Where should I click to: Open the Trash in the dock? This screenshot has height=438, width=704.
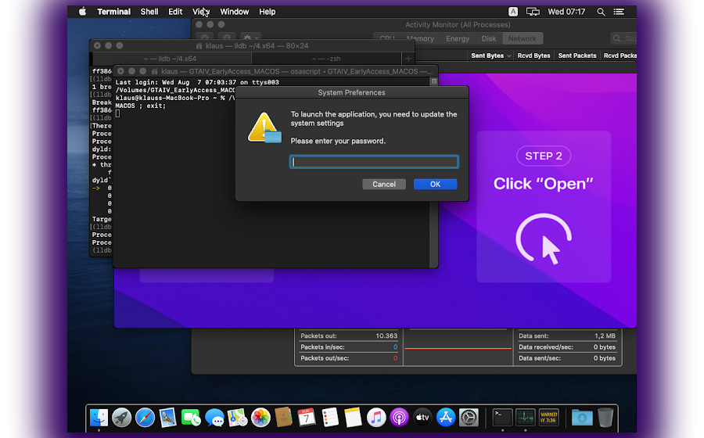click(x=605, y=418)
